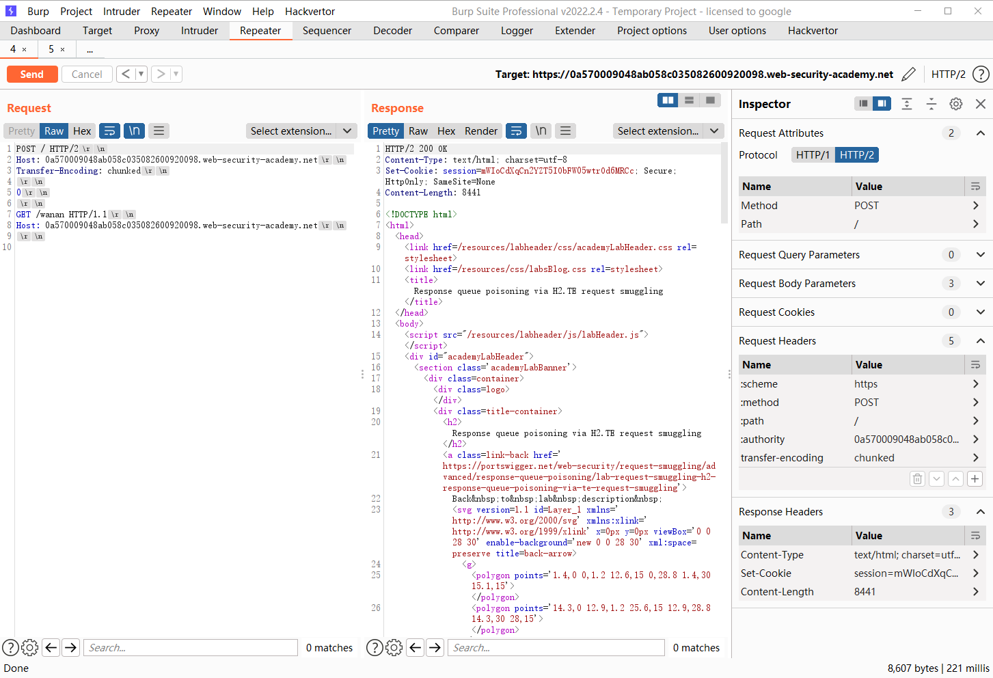Open response search help icon

coord(375,647)
